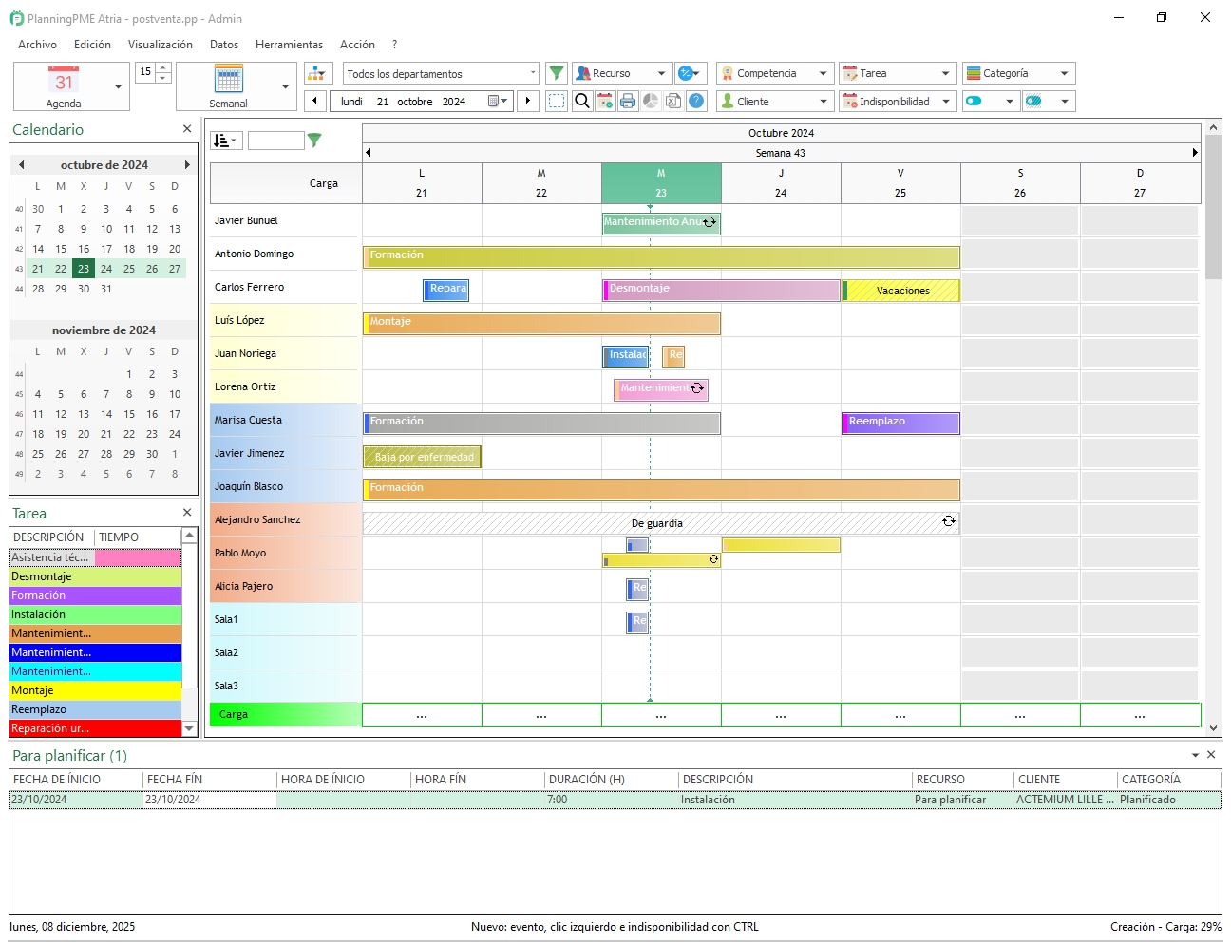Click the pie chart statistics icon
This screenshot has width=1231, height=942.
(651, 101)
